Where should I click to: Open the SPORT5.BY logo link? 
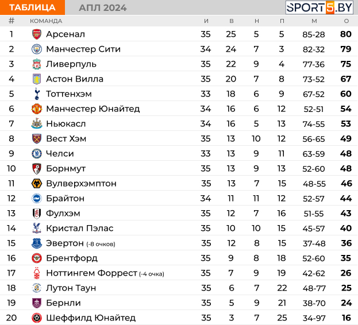click(x=319, y=7)
